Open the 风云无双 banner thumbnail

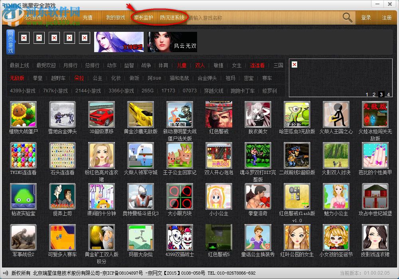pyautogui.click(x=172, y=42)
